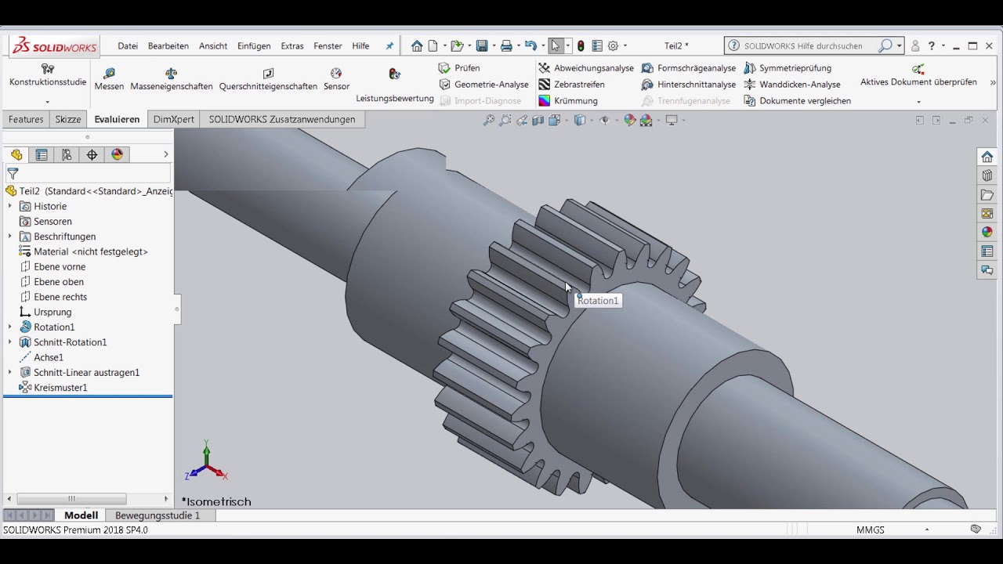Open the Messen measure tool
The height and width of the screenshot is (564, 1003).
click(x=109, y=79)
